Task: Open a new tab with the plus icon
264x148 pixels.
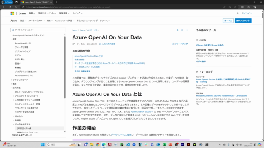Action: tap(56, 2)
